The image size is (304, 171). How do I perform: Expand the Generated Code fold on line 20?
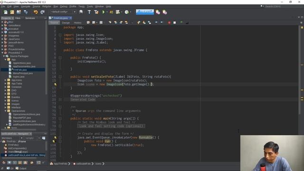60,99
